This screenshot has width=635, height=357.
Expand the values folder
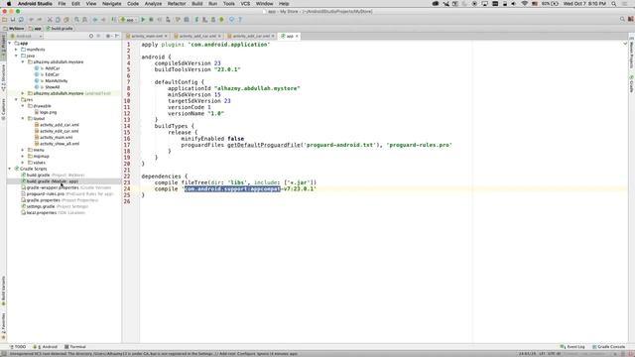23,163
